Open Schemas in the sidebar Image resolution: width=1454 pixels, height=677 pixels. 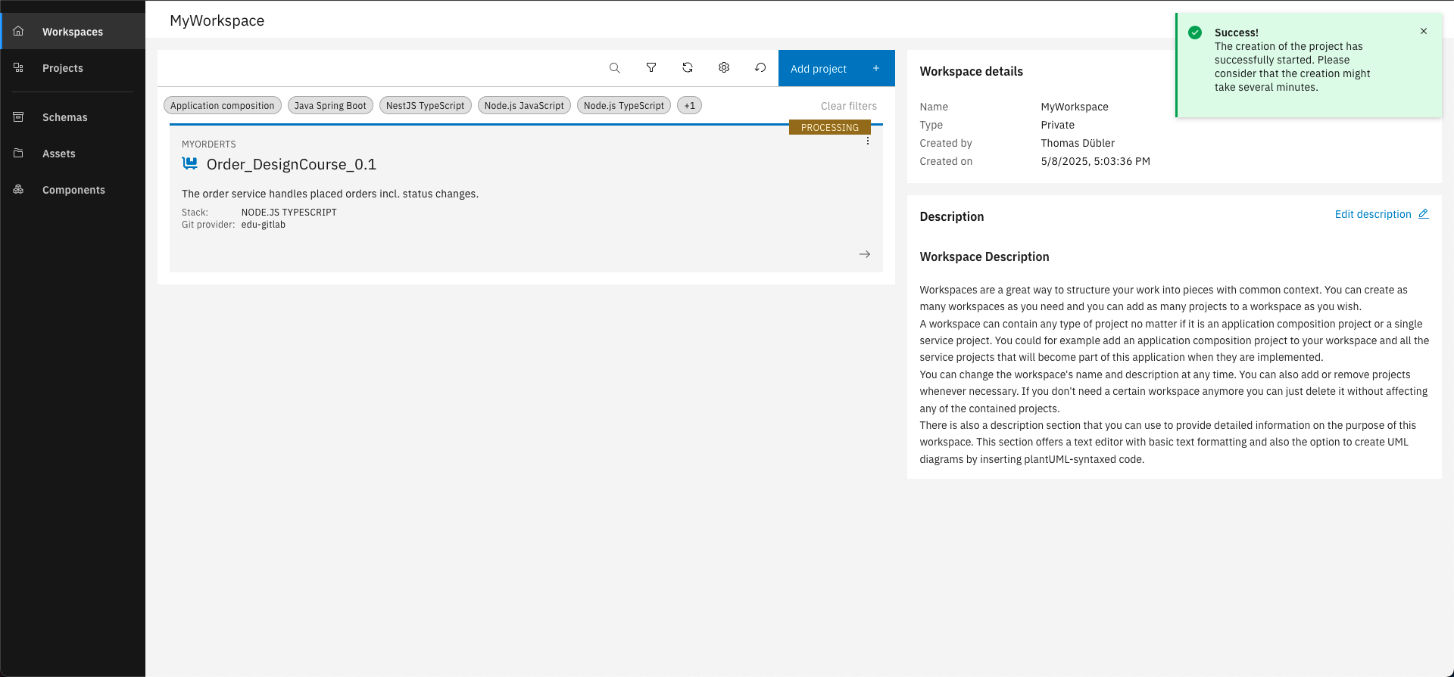tap(73, 117)
